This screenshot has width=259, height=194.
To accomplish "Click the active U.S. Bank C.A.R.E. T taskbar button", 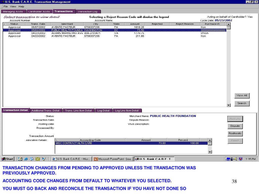I will 154,159.
